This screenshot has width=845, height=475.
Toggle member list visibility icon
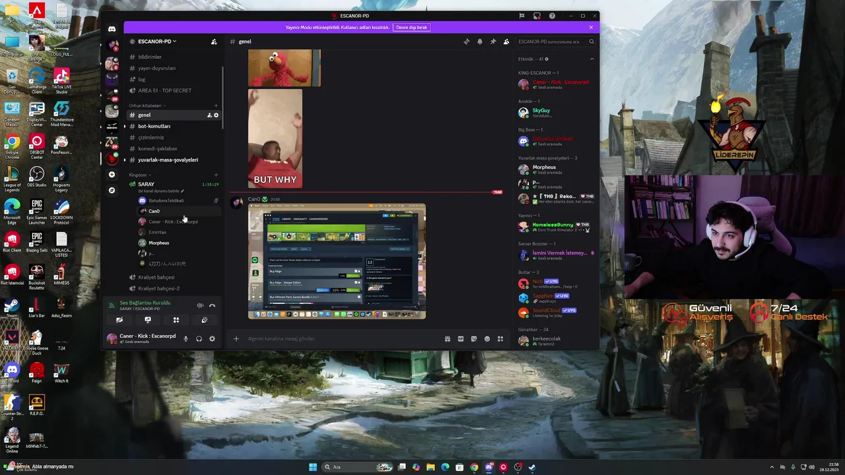506,42
